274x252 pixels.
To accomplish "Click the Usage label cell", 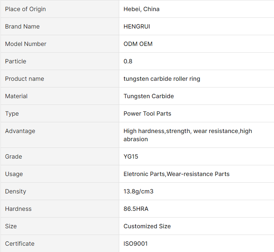I will tap(60, 174).
